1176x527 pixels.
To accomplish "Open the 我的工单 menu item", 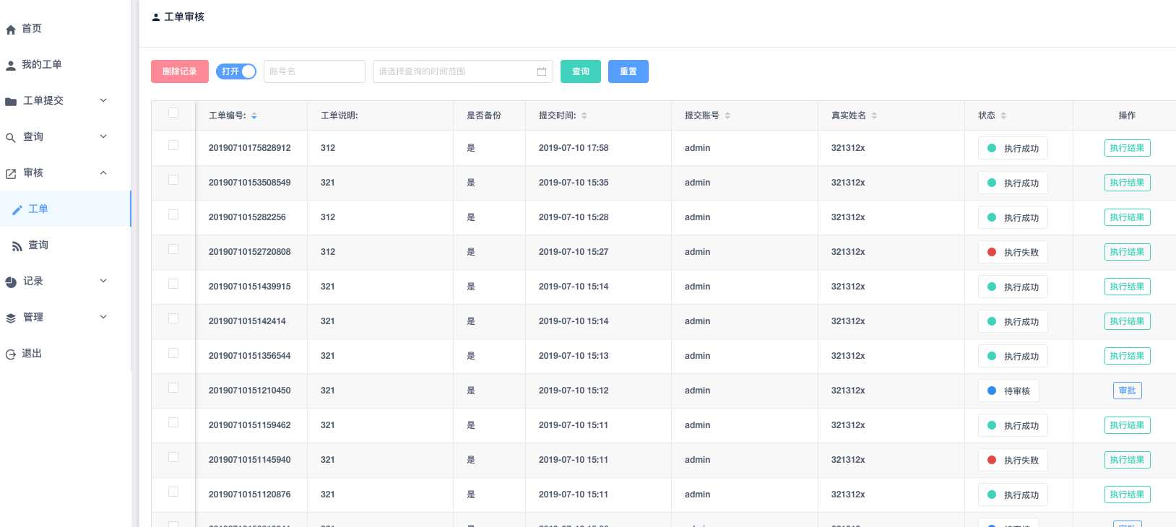I will click(x=65, y=64).
